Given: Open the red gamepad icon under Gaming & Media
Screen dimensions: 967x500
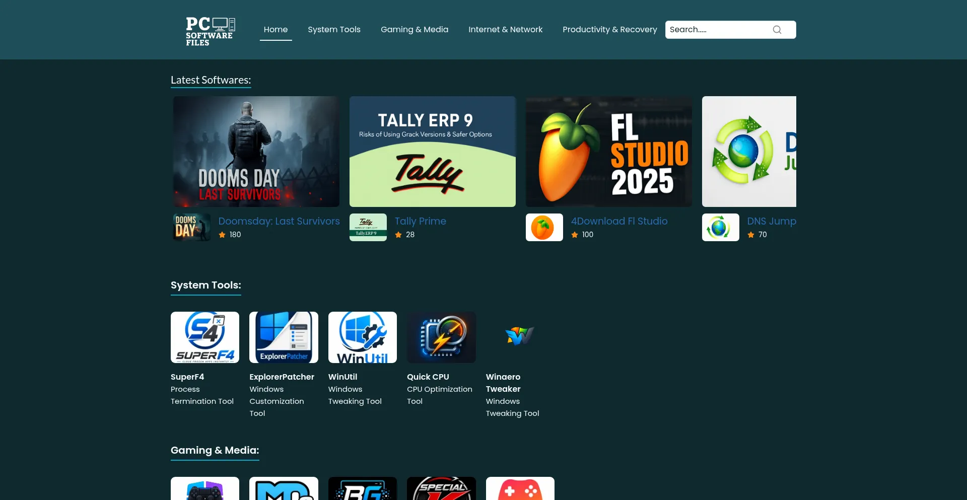Looking at the screenshot, I should [520, 488].
